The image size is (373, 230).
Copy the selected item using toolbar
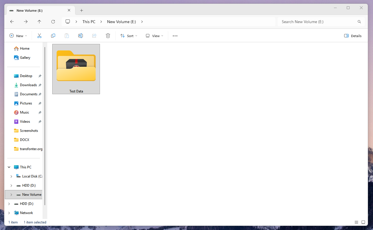coord(53,35)
